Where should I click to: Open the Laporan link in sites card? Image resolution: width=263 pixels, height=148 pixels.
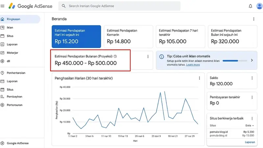point(250,142)
